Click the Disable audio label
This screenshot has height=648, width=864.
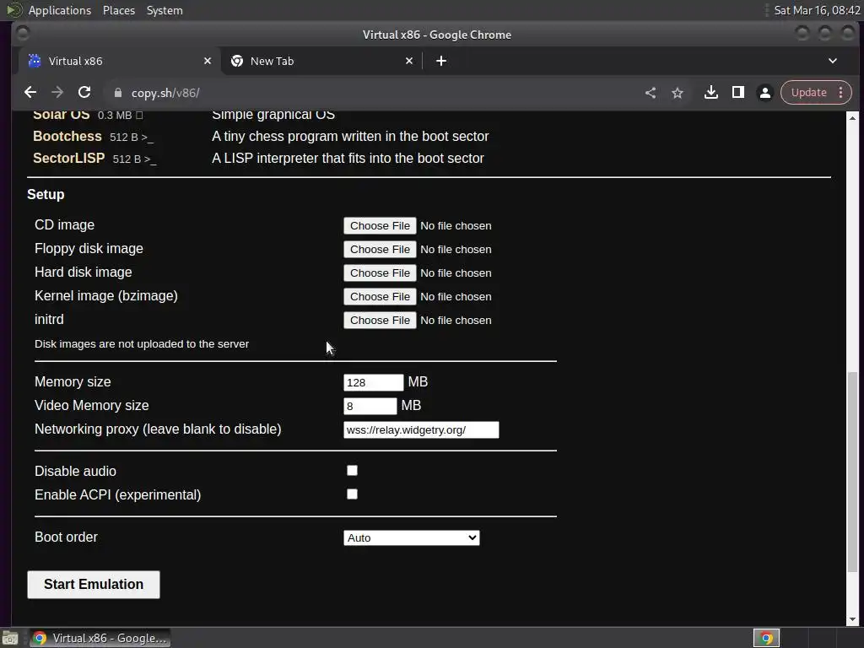(x=75, y=471)
